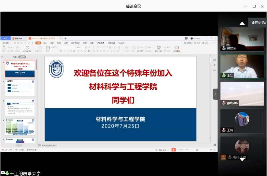The image size is (267, 176).
Task: Open the 插入 ribbon tab
Action: (45, 43)
